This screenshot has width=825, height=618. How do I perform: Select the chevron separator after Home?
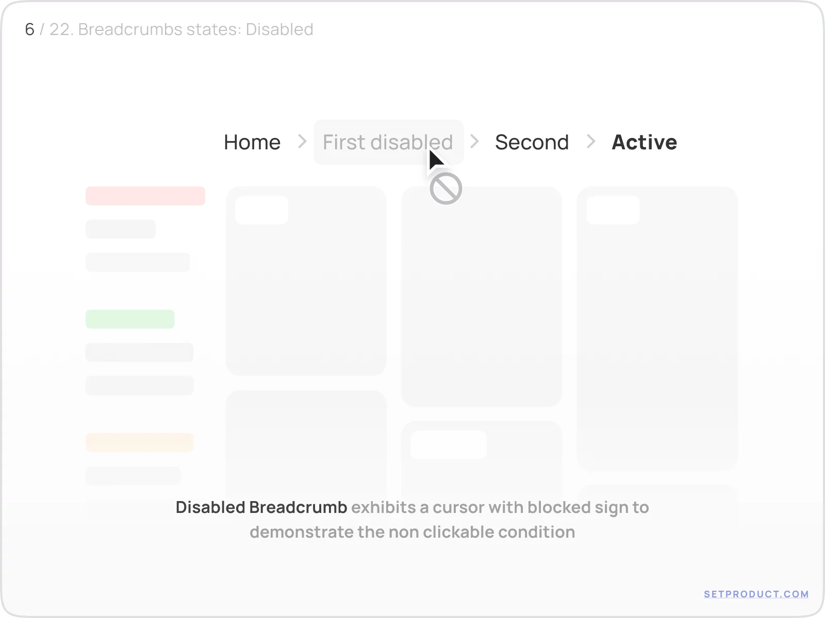[302, 142]
